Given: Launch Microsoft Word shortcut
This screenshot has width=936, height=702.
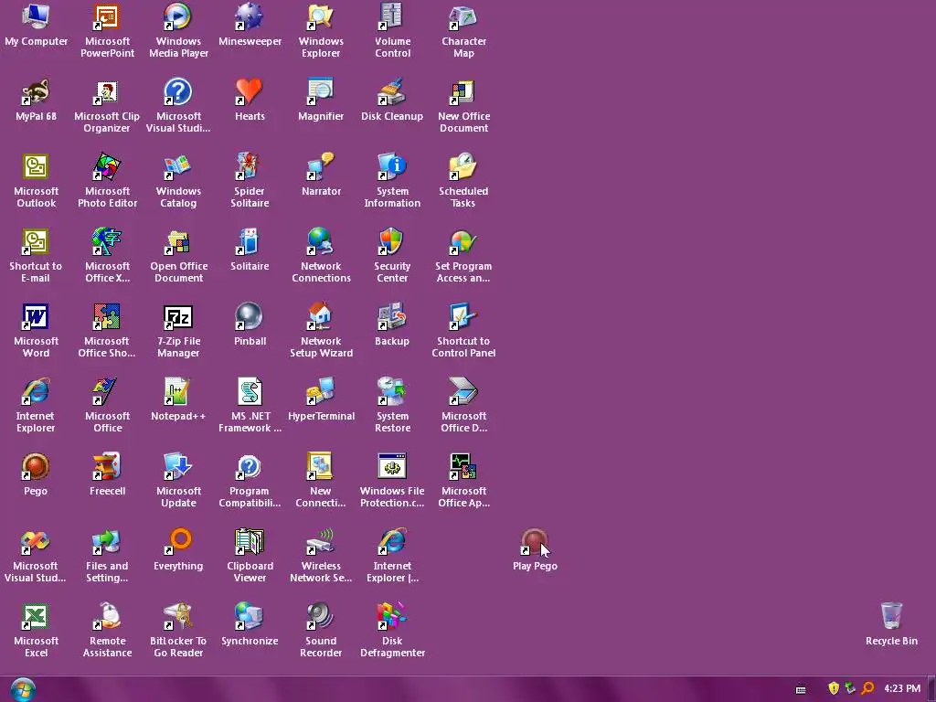Looking at the screenshot, I should click(x=36, y=316).
